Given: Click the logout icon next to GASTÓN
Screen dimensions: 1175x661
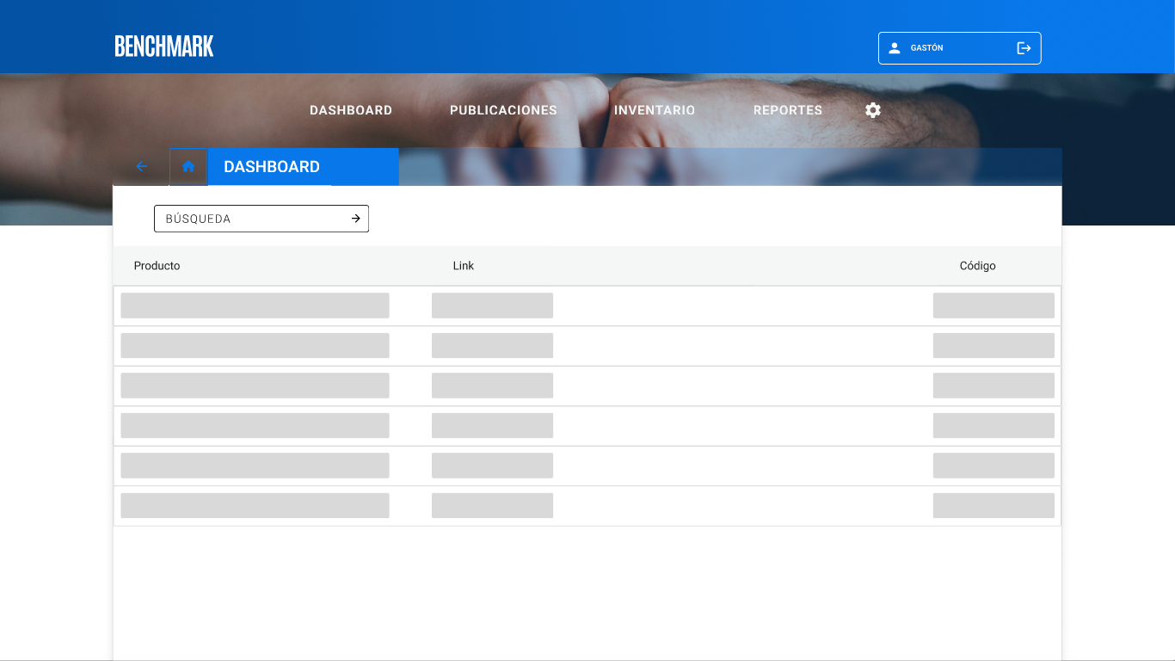Looking at the screenshot, I should coord(1024,48).
